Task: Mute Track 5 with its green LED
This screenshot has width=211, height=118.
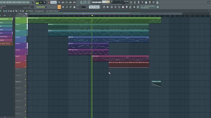Action: (x=25, y=48)
